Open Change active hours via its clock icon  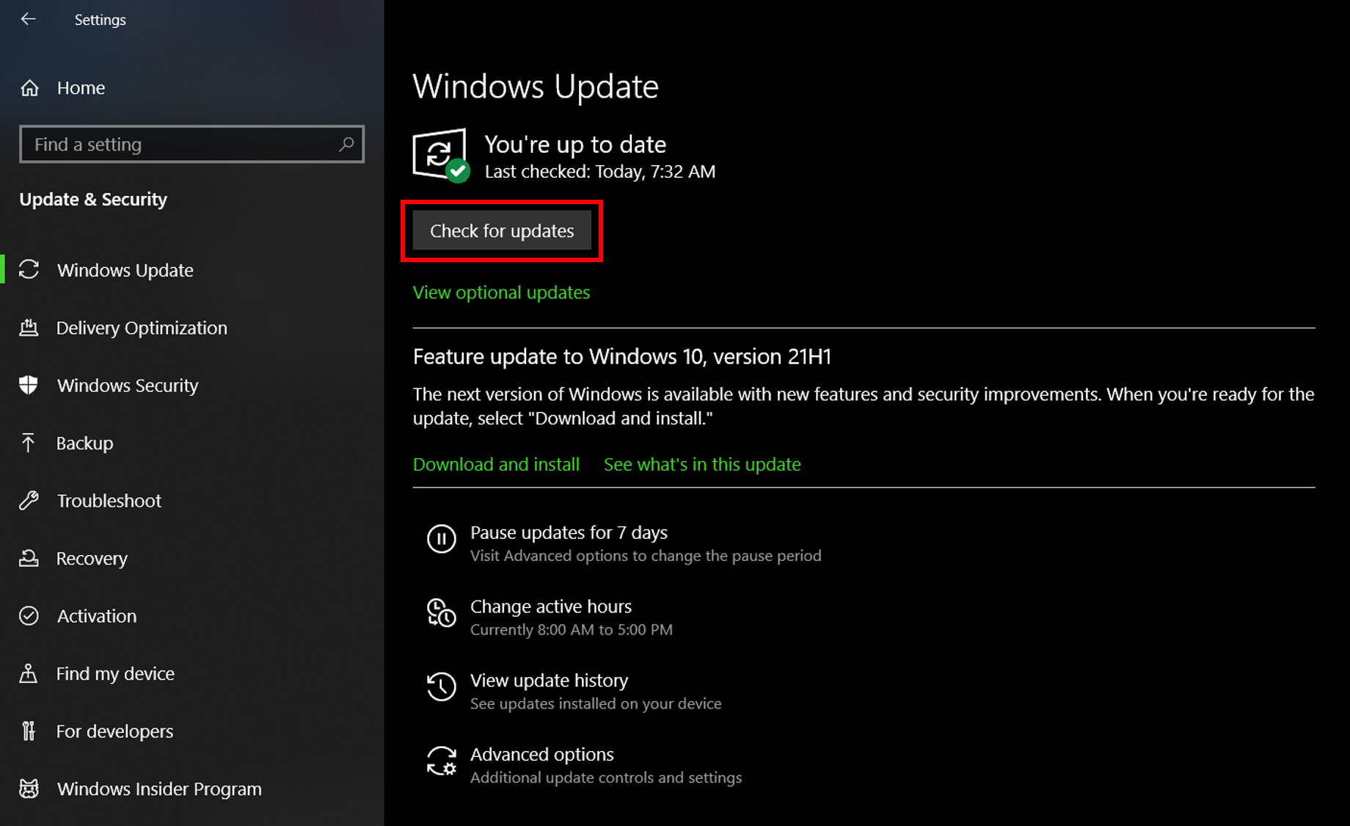click(441, 615)
